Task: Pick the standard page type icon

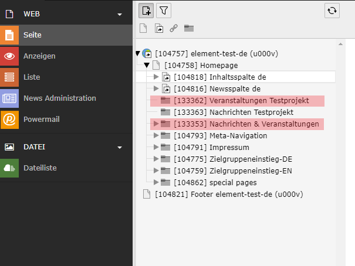Action: [144, 28]
